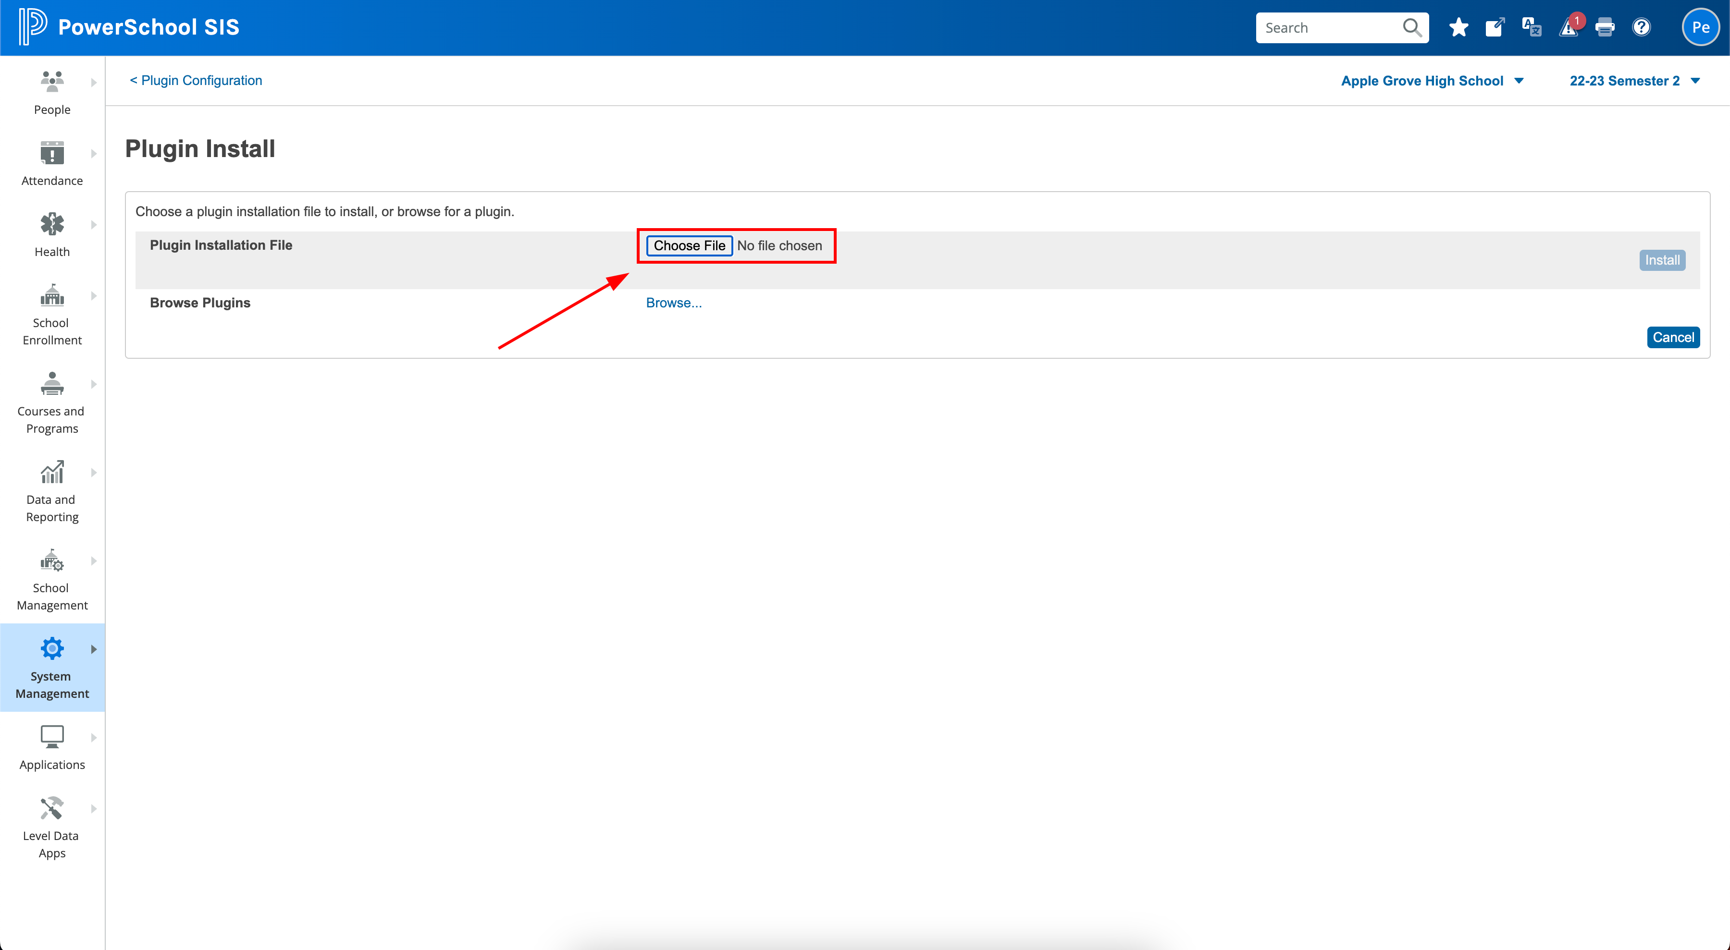Open School Management icon
Screen dimensions: 1730x950
(x=52, y=560)
